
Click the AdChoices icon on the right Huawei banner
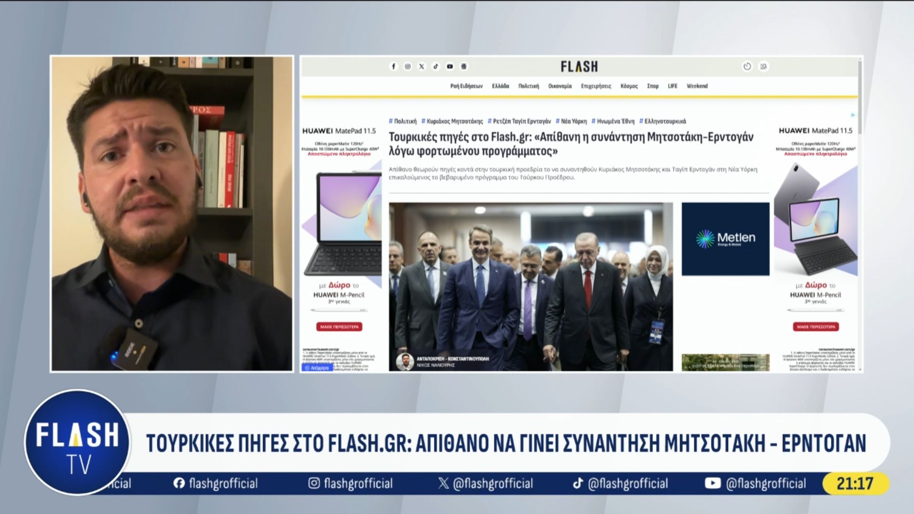[x=853, y=115]
